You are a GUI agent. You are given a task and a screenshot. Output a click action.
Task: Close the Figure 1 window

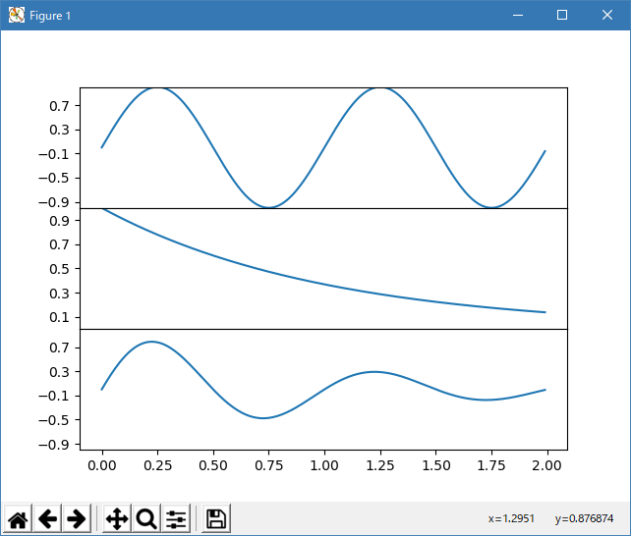pos(607,16)
